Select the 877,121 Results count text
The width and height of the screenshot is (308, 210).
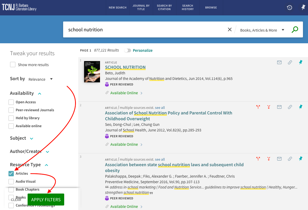tap(106, 50)
